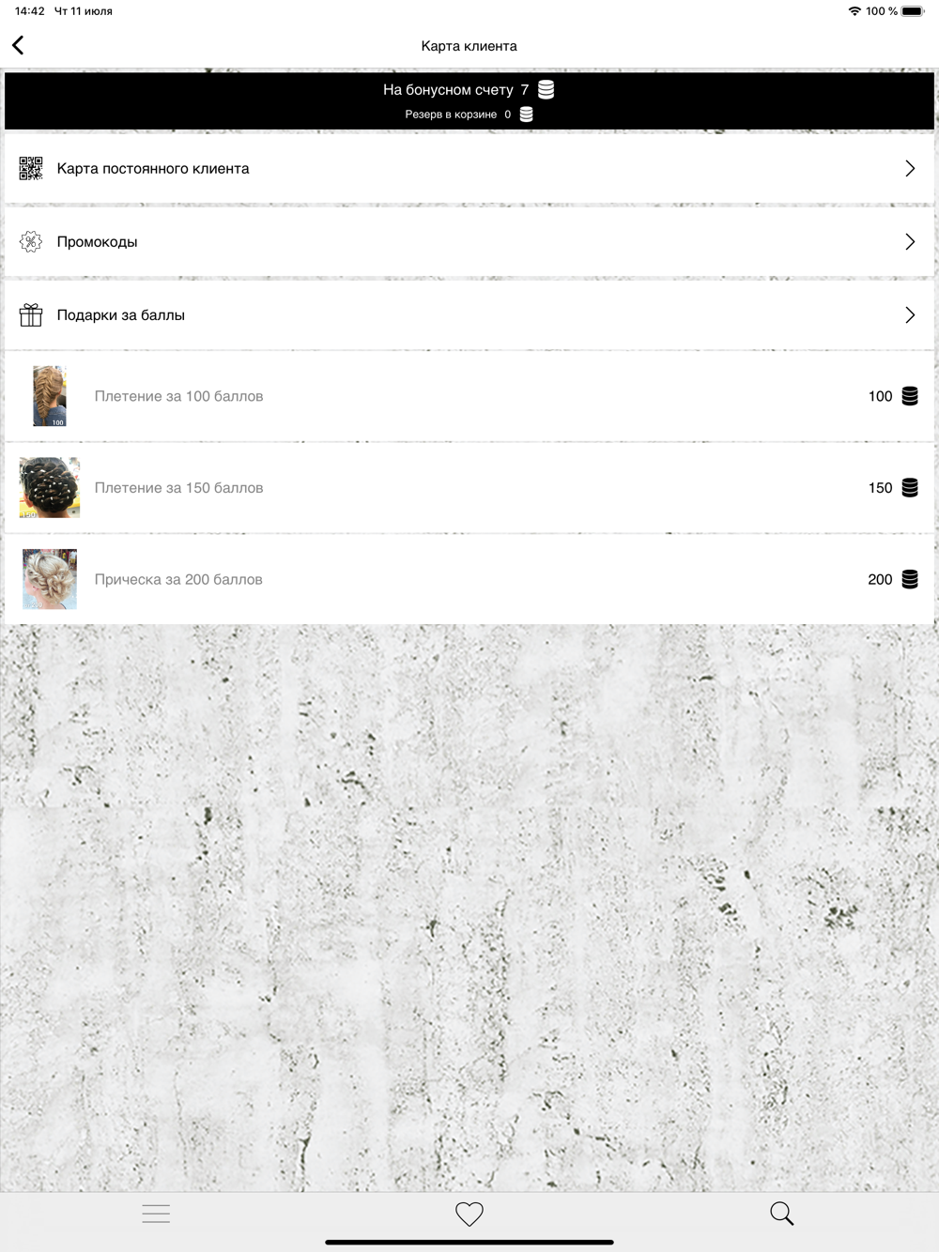Tap the QR code icon

31,168
